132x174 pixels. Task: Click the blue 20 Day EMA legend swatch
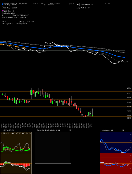[x=3, y=4]
